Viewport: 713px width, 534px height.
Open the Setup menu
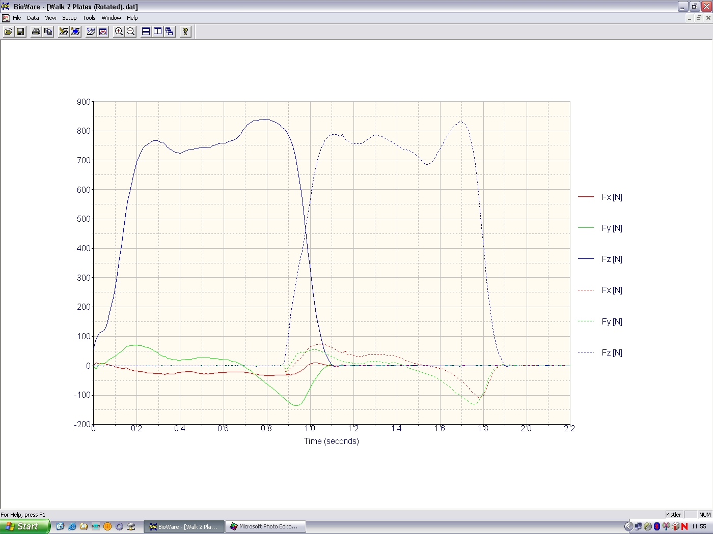tap(69, 18)
